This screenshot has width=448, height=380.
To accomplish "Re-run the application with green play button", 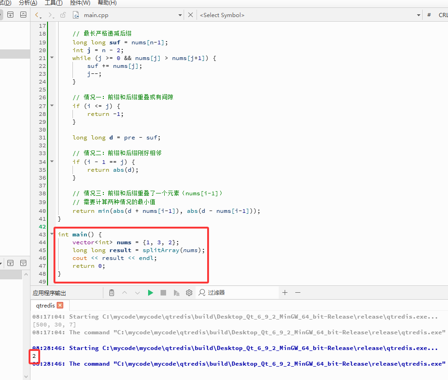I will (x=150, y=293).
